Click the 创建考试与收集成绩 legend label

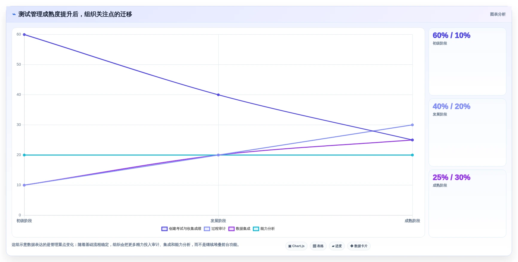(x=185, y=229)
